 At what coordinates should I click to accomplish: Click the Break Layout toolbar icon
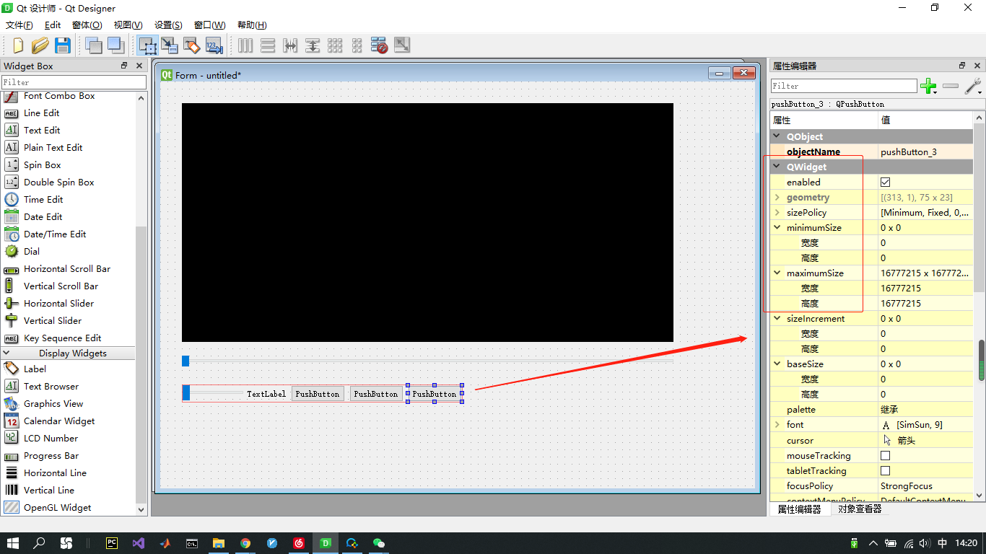(x=379, y=45)
